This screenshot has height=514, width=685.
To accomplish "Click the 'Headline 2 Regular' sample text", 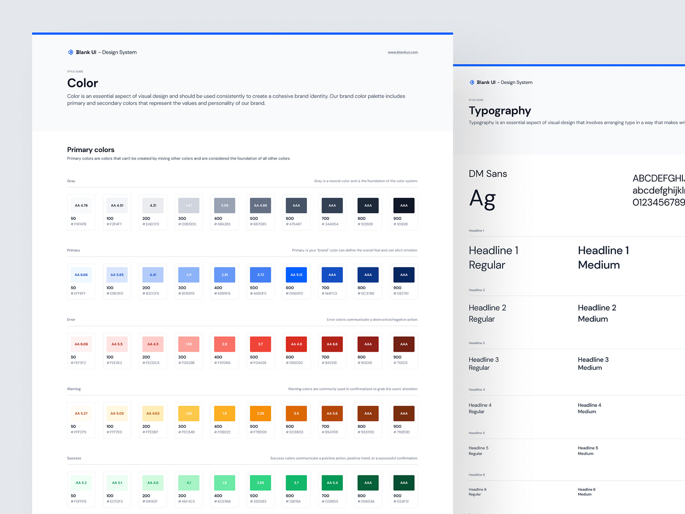I will tap(488, 313).
